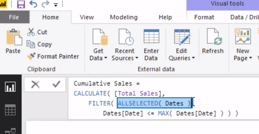Expand the Edit Queries dropdown arrow
The image size is (259, 134).
(x=193, y=58)
